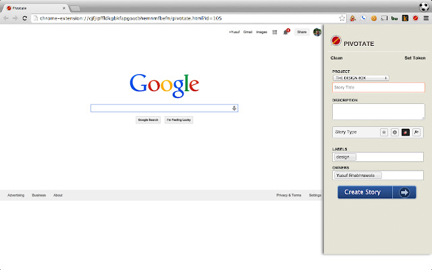Open the orange k extension icon
The height and width of the screenshot is (270, 432).
pyautogui.click(x=405, y=18)
